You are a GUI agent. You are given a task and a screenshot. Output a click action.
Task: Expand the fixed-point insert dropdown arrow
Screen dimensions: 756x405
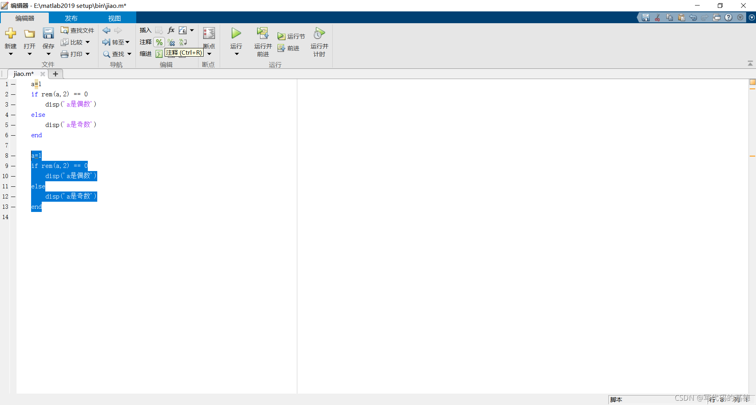192,30
